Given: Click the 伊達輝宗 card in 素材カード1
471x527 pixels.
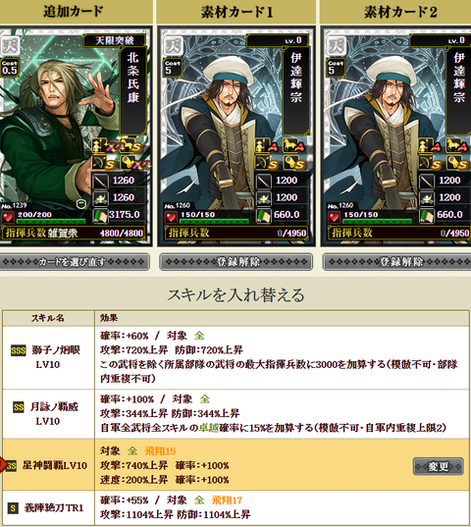Looking at the screenshot, I should click(236, 136).
